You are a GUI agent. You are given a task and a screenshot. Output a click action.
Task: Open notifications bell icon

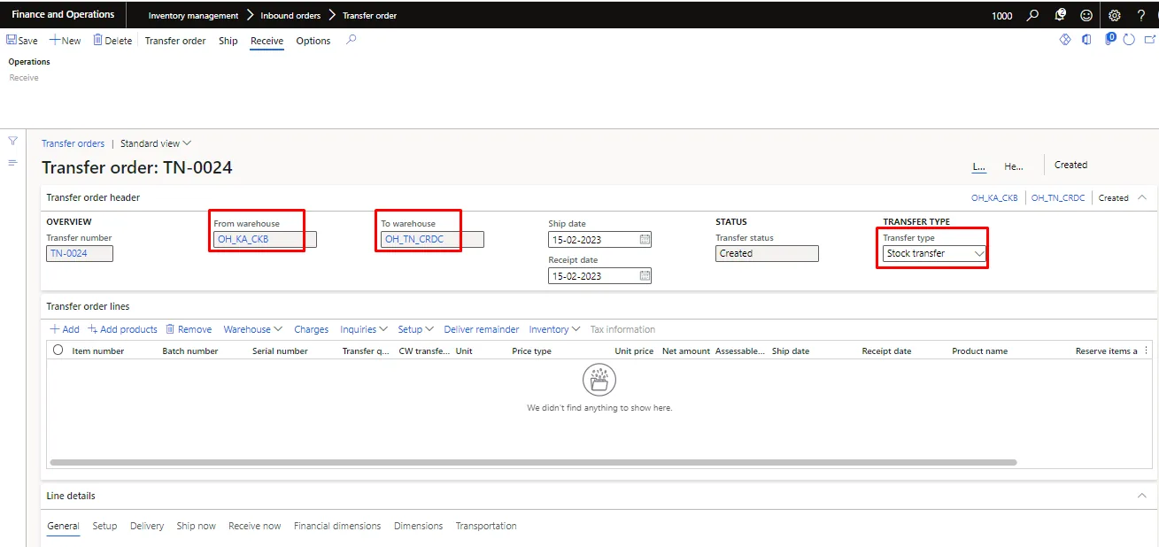click(x=1060, y=15)
